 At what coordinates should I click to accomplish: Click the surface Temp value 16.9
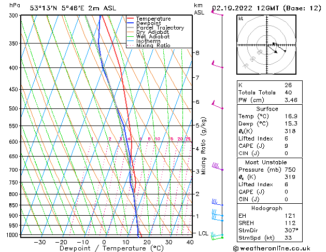coord(291,116)
